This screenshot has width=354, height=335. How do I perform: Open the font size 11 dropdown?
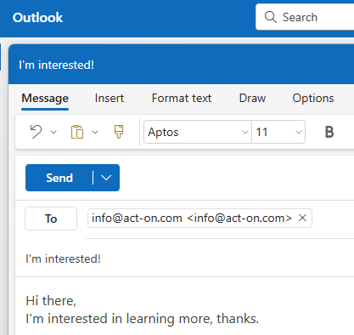278,132
